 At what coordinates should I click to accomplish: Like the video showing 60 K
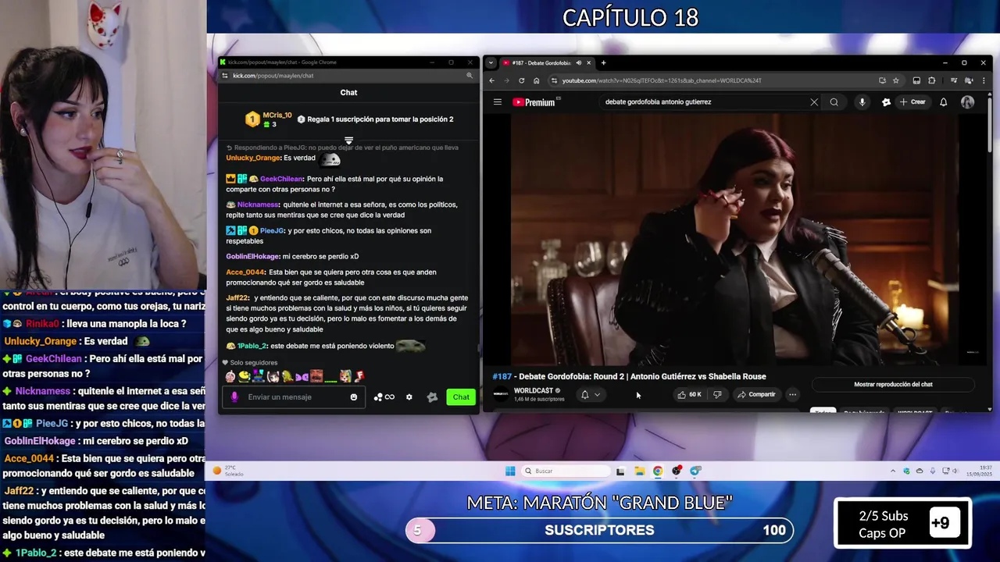(x=689, y=395)
